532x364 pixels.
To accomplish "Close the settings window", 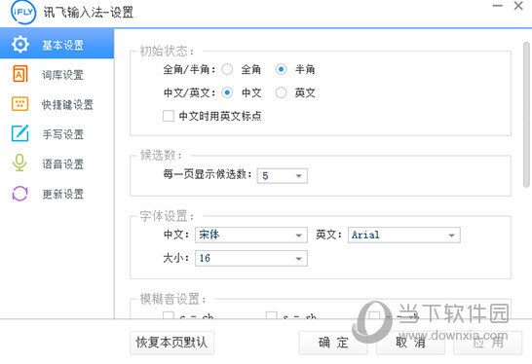I will coord(518,6).
